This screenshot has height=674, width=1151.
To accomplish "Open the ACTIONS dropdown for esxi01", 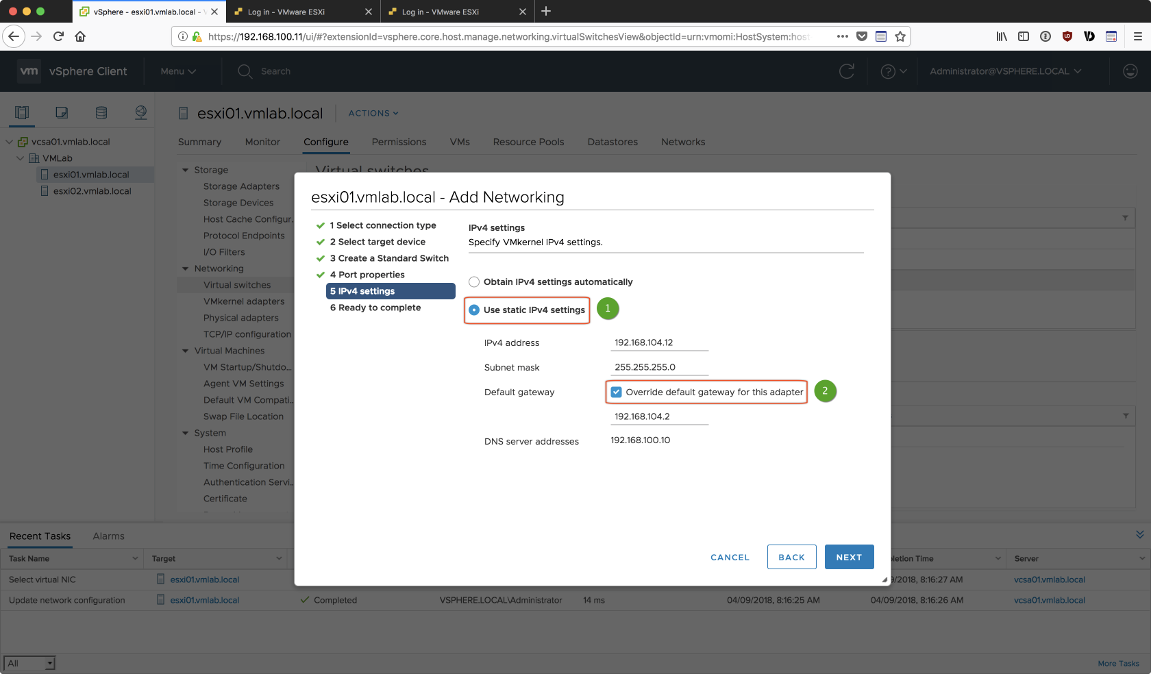I will pos(373,114).
